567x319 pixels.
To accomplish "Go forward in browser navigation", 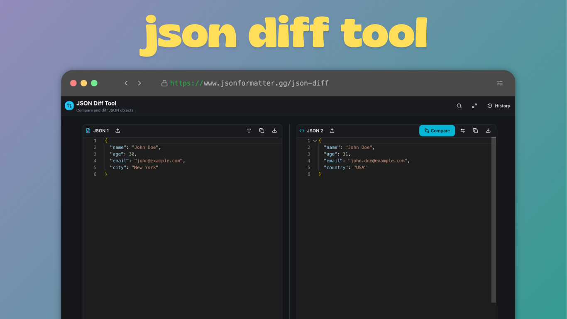I will click(x=139, y=83).
